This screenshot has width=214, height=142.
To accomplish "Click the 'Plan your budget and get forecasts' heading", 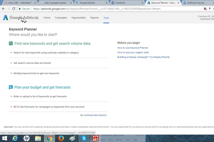I will click(x=43, y=87).
